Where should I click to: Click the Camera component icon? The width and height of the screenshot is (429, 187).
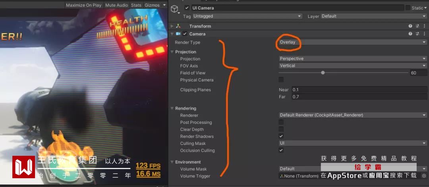178,34
